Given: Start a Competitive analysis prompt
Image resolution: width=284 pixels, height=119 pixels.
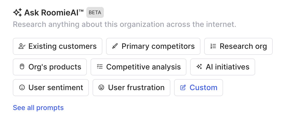Looking at the screenshot, I should click(138, 67).
